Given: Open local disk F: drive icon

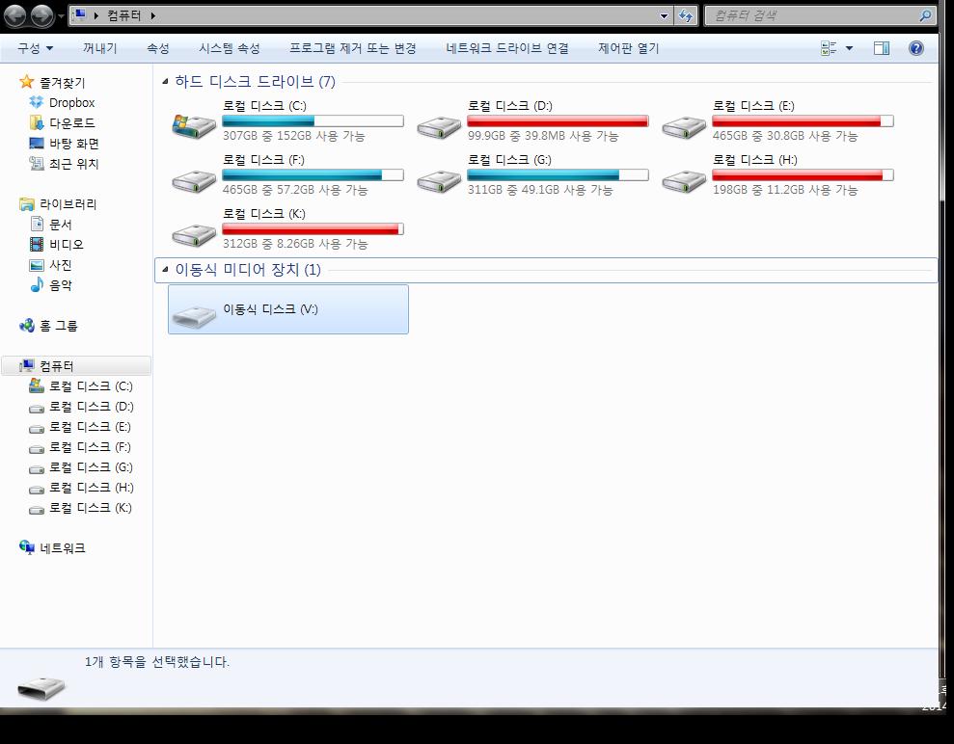Looking at the screenshot, I should [x=194, y=180].
